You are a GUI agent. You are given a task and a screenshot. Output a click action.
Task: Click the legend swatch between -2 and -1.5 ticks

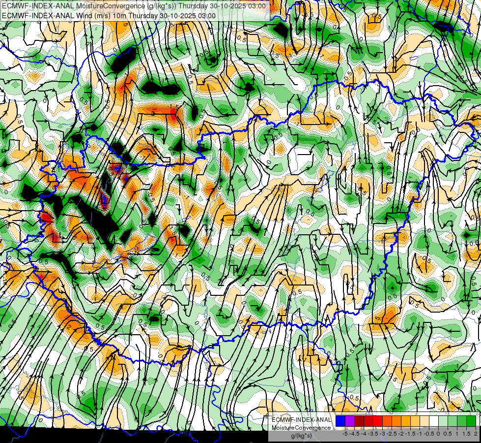[406, 421]
